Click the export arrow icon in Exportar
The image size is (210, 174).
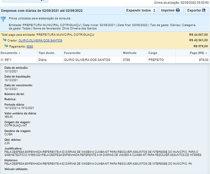point(204,10)
